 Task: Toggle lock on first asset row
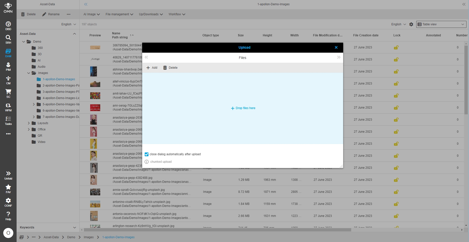tap(396, 47)
